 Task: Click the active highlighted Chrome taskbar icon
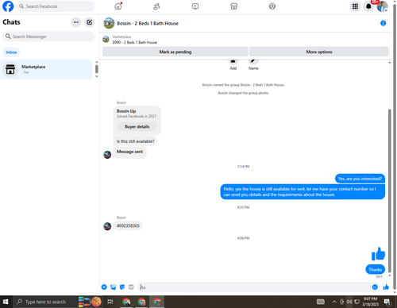coord(157,302)
